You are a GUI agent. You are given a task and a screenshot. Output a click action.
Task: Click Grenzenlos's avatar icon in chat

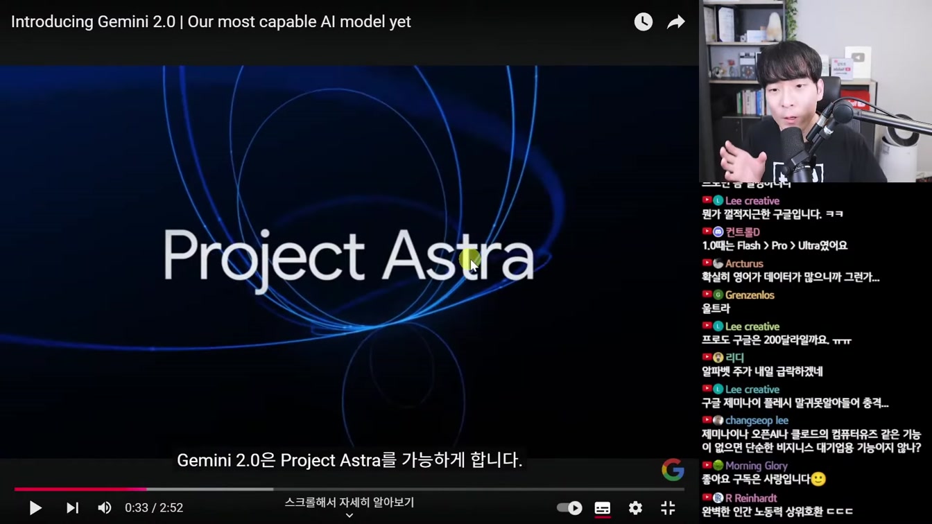pos(718,295)
